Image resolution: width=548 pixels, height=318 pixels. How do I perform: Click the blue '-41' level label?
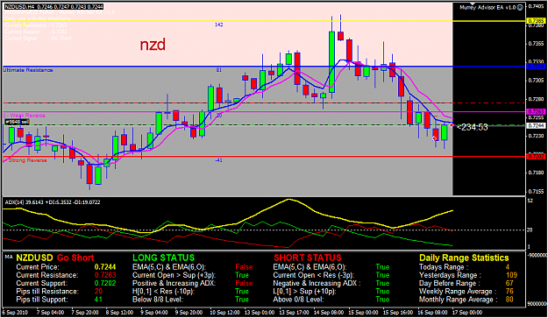coord(219,160)
